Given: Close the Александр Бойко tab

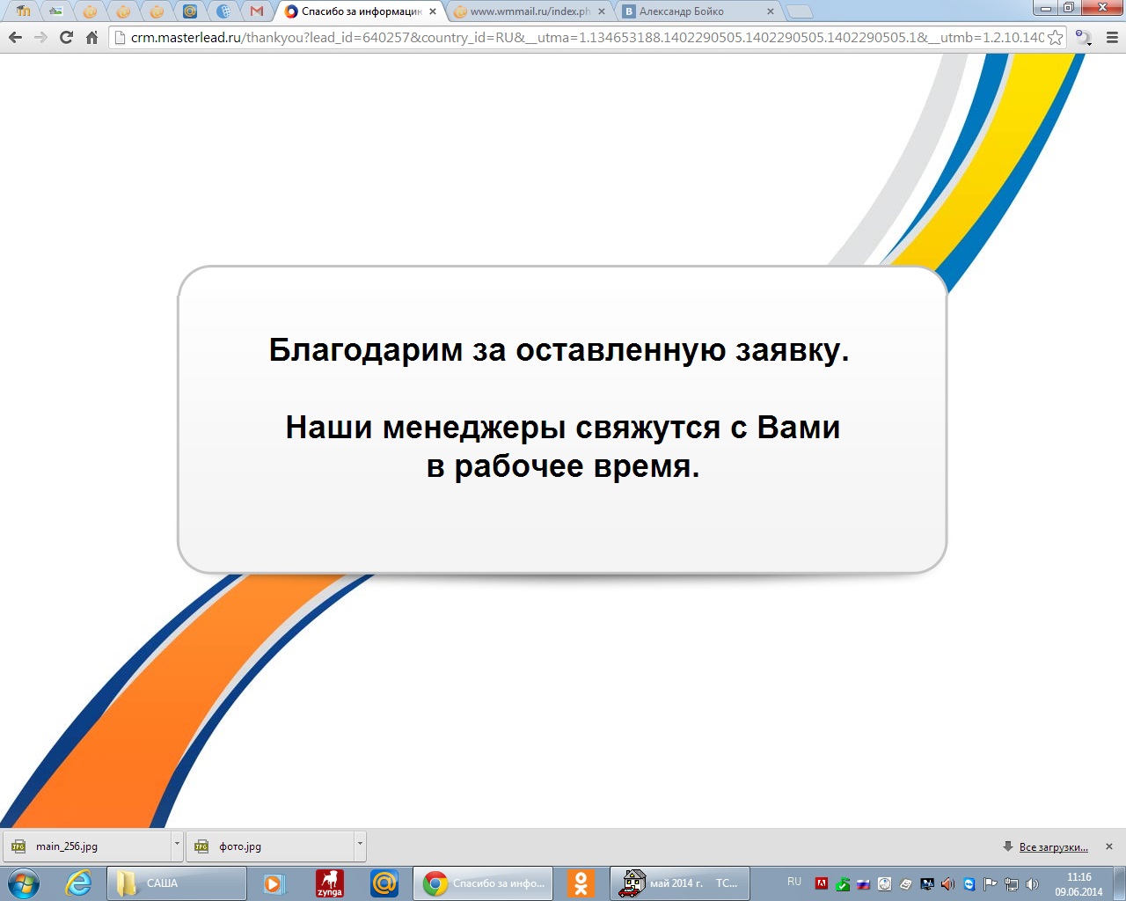Looking at the screenshot, I should [x=771, y=11].
